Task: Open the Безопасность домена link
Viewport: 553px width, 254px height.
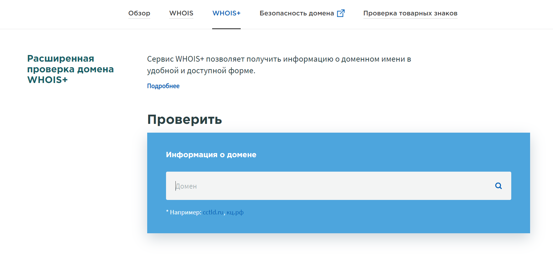Action: [297, 13]
